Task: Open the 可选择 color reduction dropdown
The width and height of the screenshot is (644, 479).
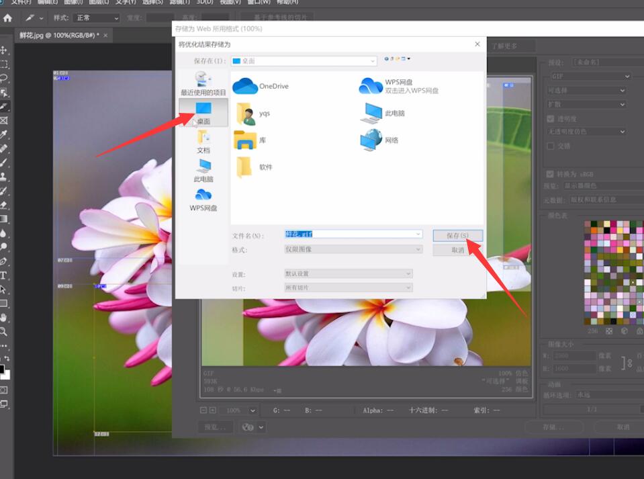Action: [x=586, y=91]
